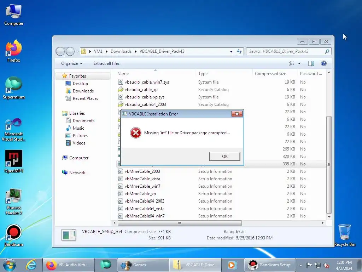This screenshot has width=362, height=272.
Task: Click the Explorer Forward button
Action: [x=70, y=51]
